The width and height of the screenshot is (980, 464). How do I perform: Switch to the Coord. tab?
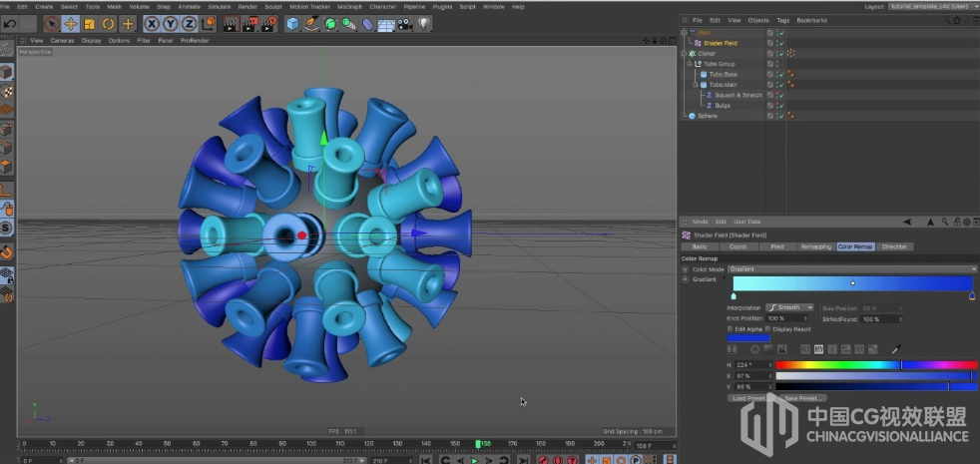[738, 247]
